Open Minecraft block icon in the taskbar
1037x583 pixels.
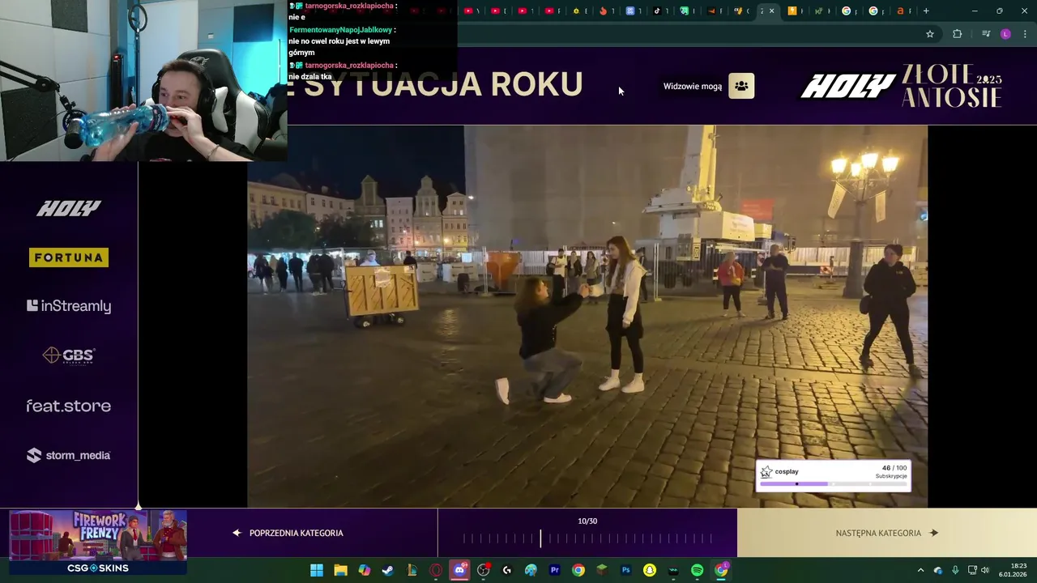pos(602,570)
